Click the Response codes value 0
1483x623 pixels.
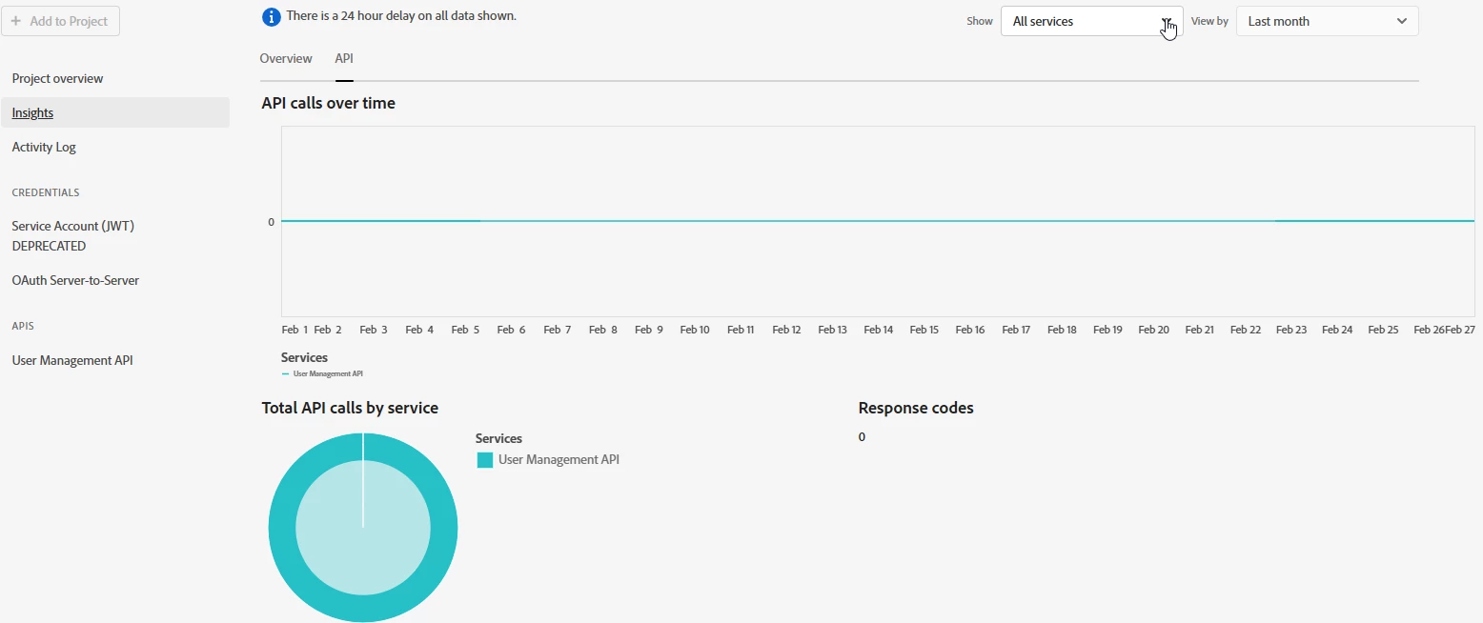pos(862,437)
